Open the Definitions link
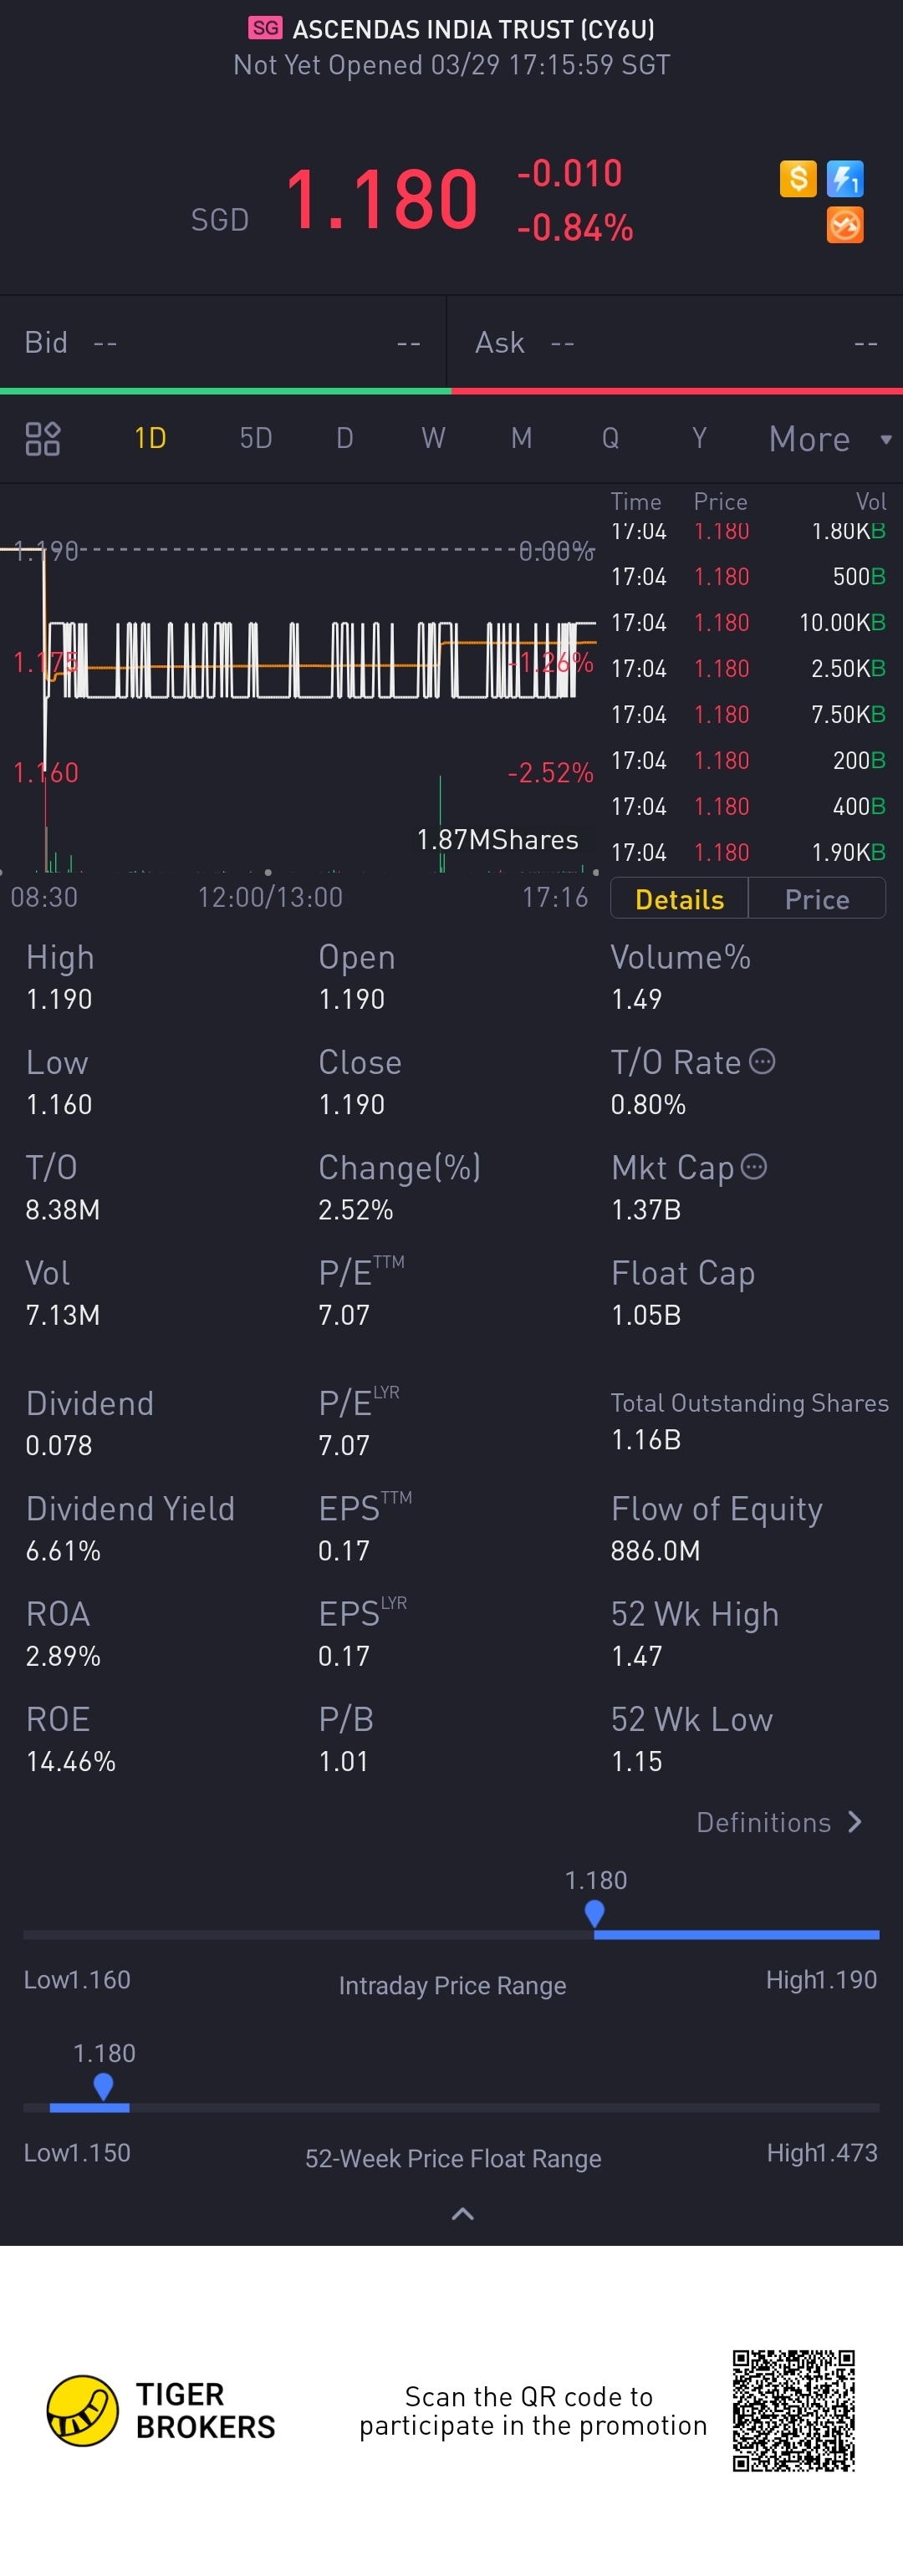This screenshot has height=2576, width=903. click(x=763, y=1822)
